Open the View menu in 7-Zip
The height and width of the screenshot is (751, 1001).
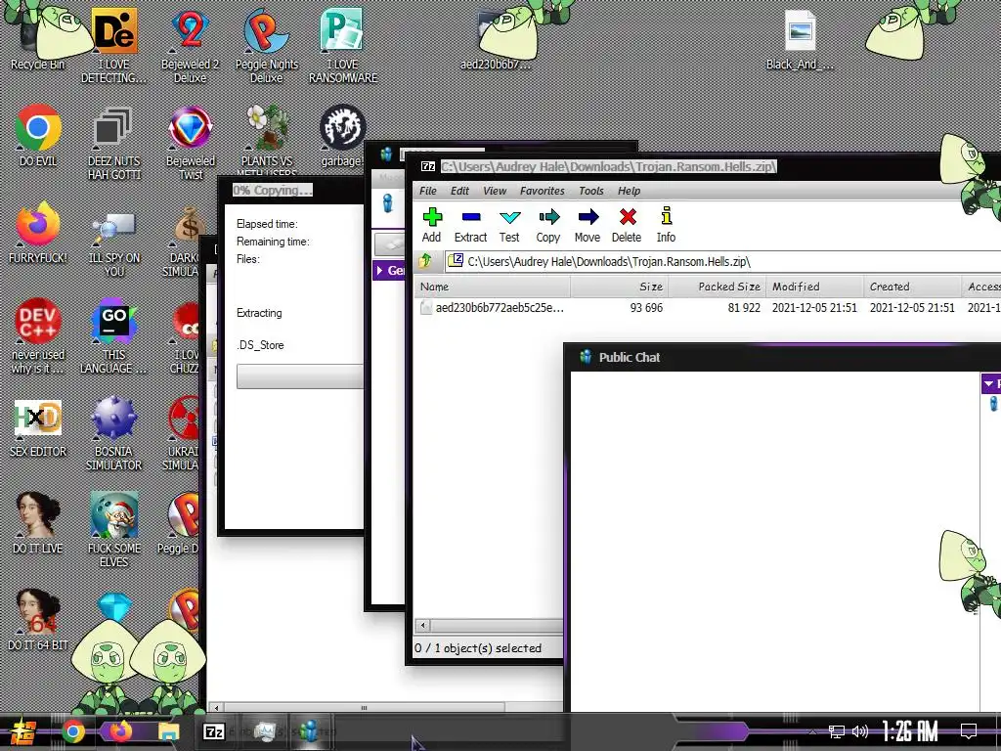495,191
